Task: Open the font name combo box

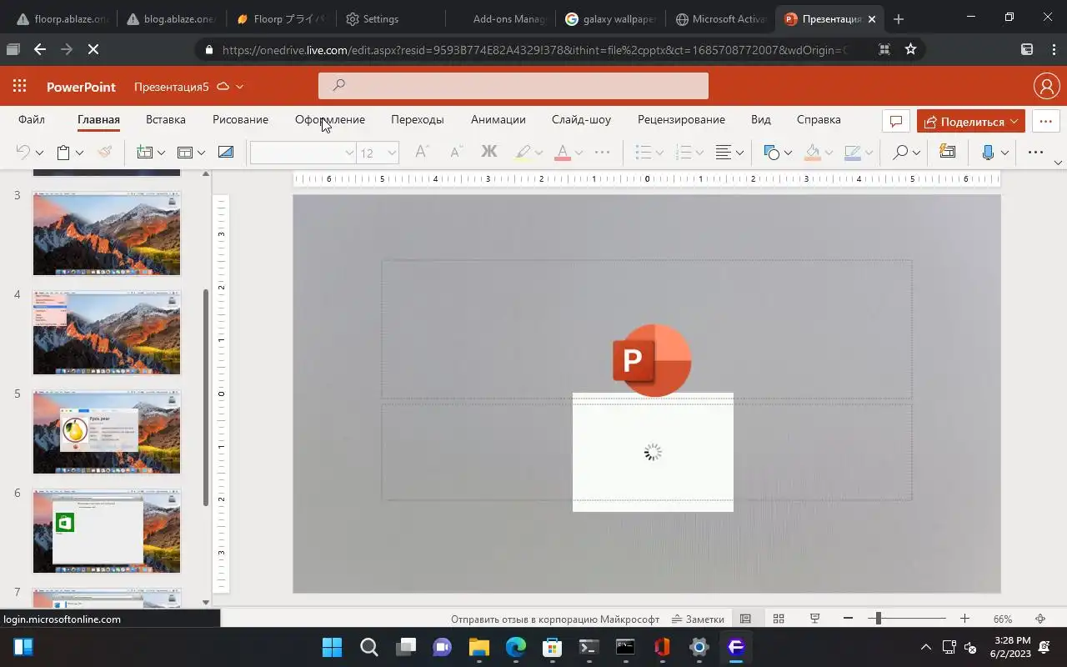Action: pyautogui.click(x=303, y=153)
